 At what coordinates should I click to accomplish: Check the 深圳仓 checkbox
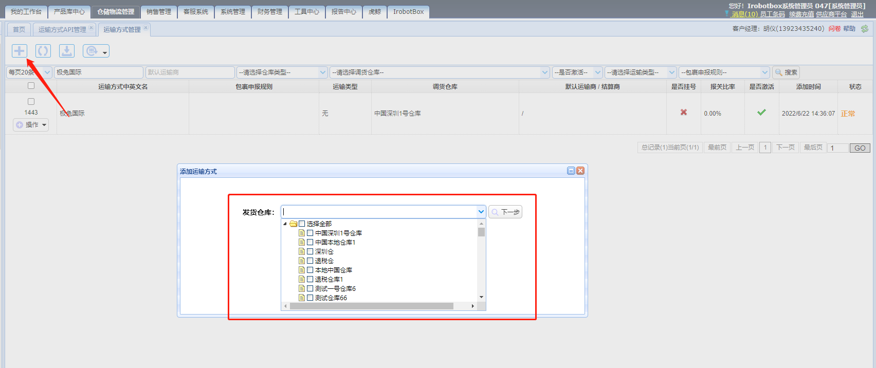tap(310, 251)
